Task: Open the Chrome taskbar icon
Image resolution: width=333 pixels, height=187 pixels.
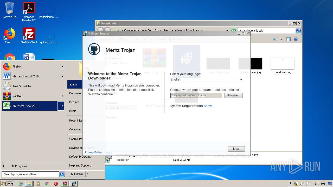Action: click(x=47, y=184)
